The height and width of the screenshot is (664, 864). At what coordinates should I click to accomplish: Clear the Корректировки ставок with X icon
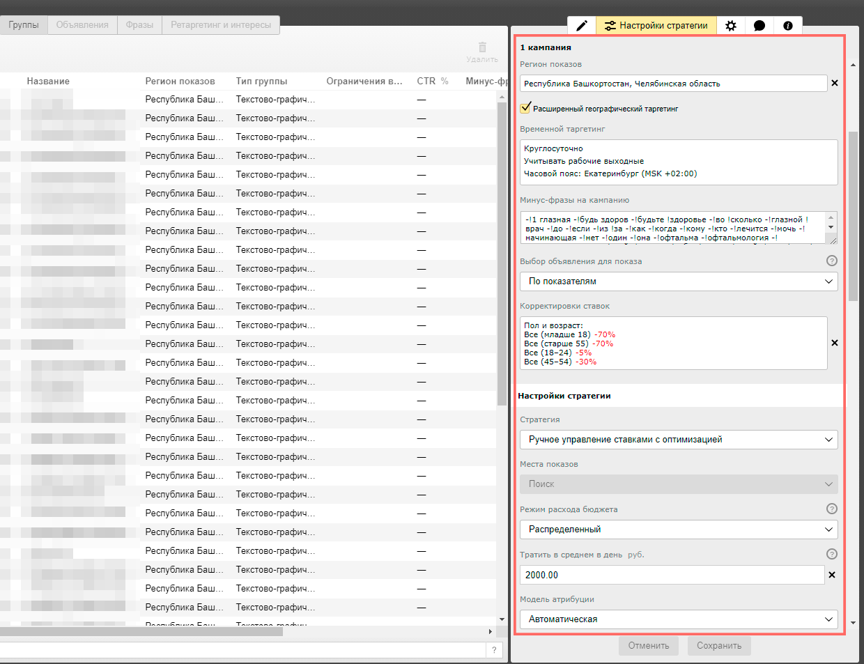835,343
